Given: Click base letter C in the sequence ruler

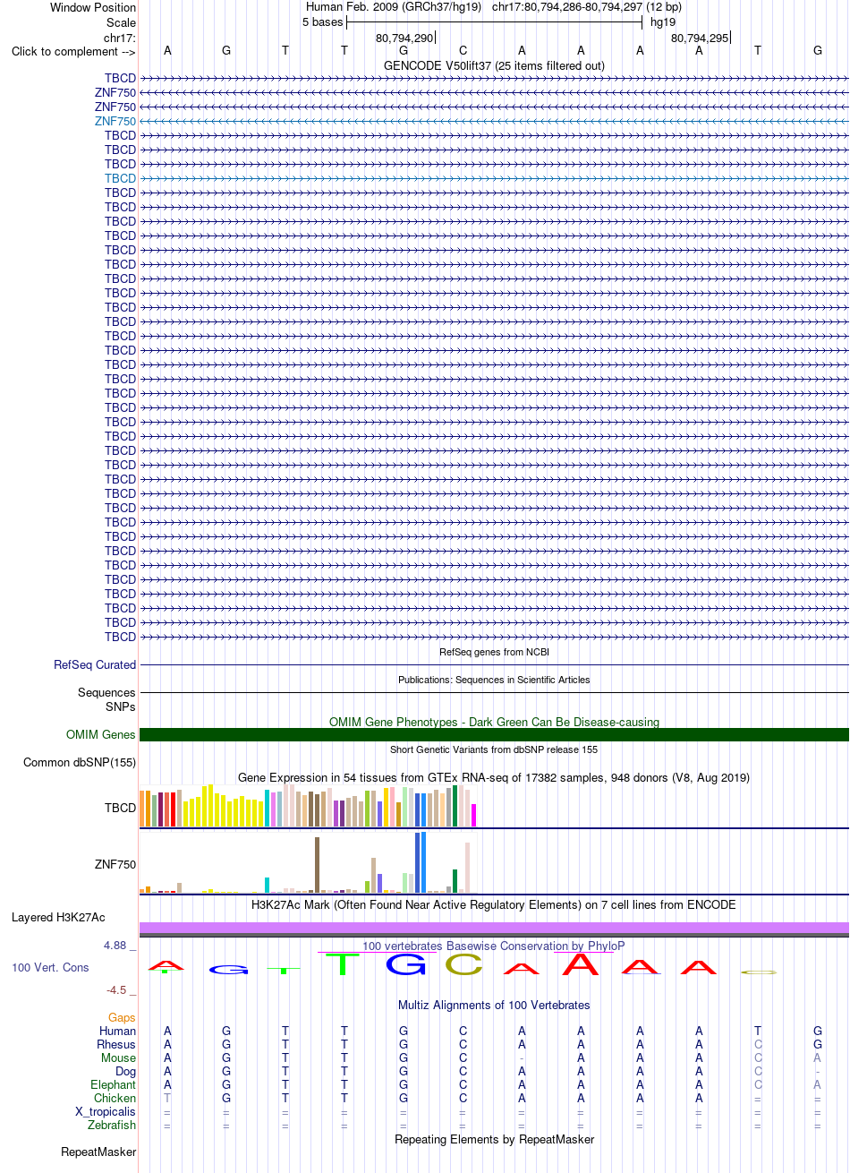Looking at the screenshot, I should click(463, 51).
